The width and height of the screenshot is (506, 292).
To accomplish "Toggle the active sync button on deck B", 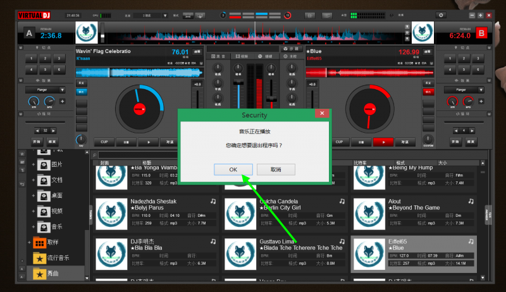I will (428, 92).
